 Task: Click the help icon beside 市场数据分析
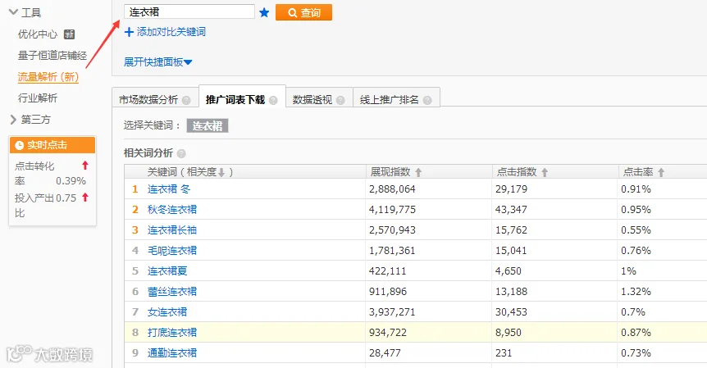[186, 100]
